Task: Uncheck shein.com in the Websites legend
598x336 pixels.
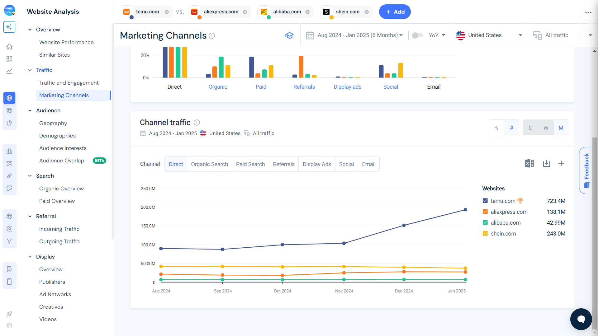Action: (x=485, y=233)
